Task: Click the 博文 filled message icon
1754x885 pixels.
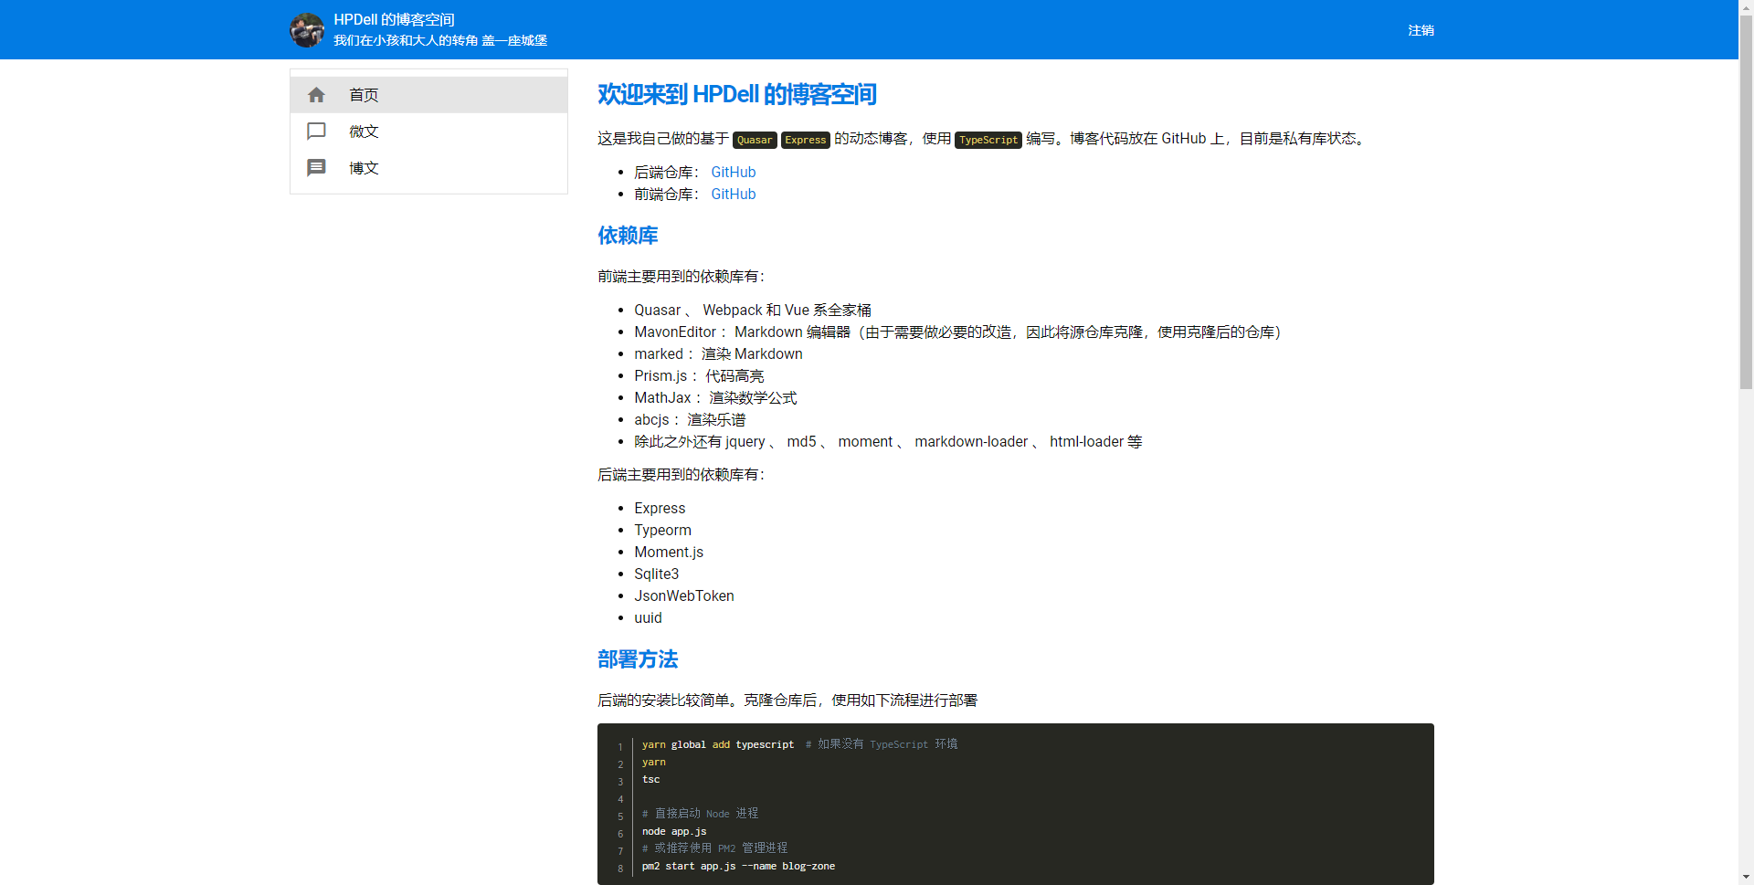Action: pyautogui.click(x=316, y=168)
